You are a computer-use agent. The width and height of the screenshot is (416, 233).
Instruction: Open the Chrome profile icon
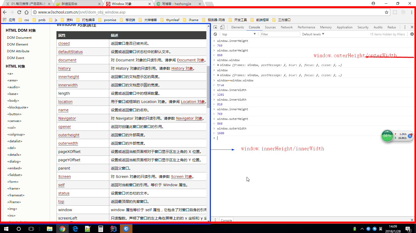pyautogui.click(x=373, y=3)
